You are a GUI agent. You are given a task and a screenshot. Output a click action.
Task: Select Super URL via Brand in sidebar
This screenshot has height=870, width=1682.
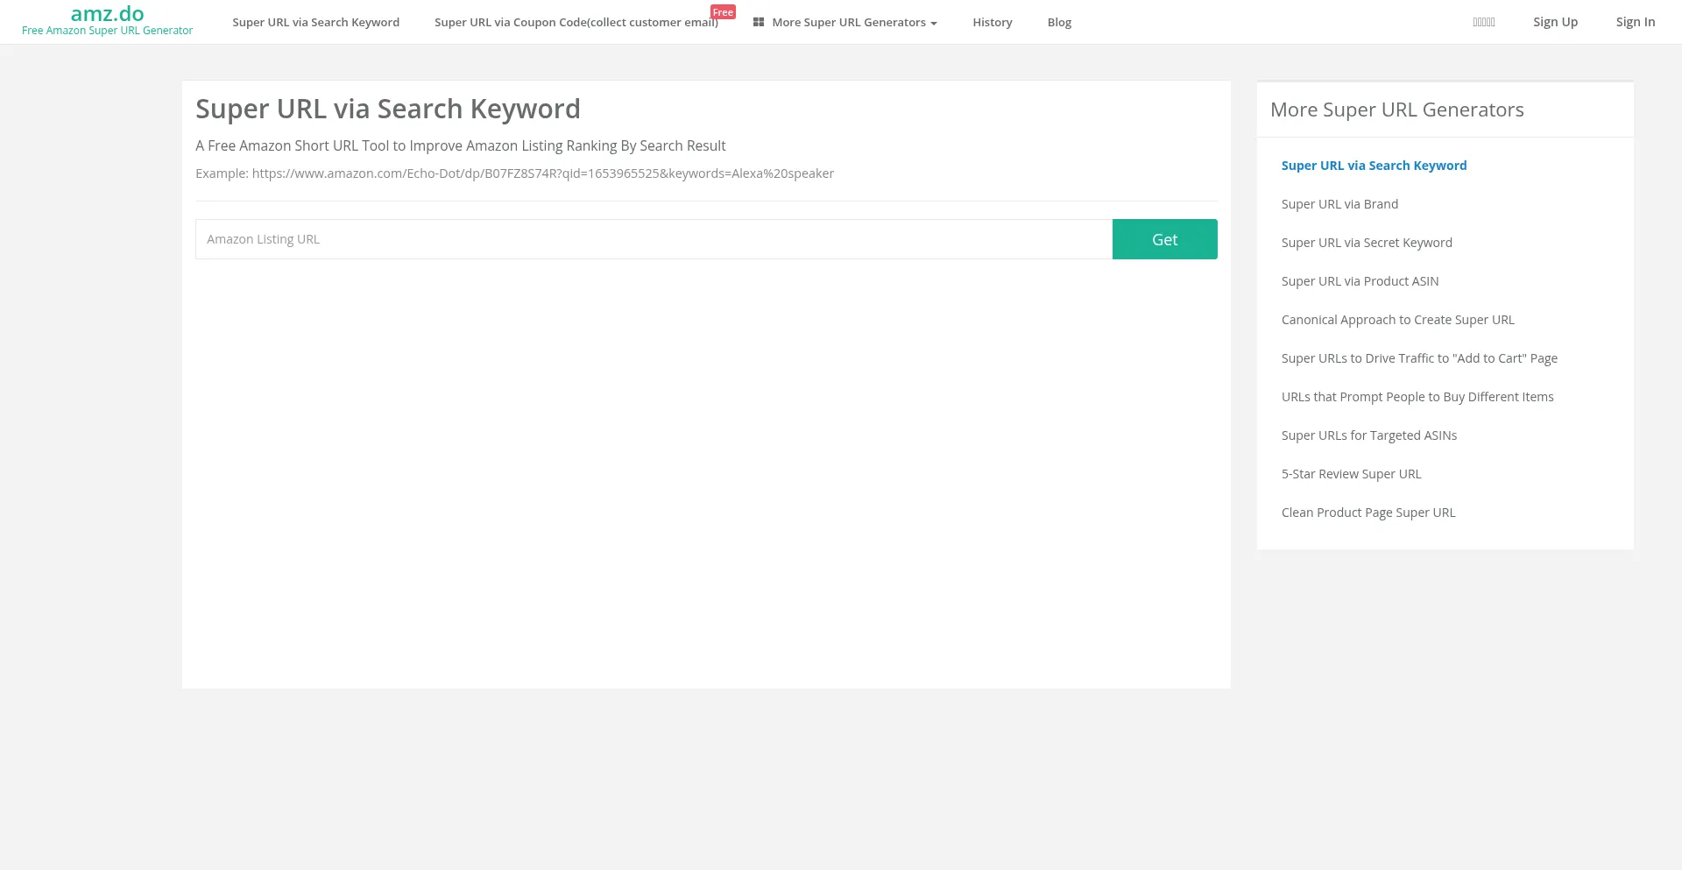point(1339,204)
